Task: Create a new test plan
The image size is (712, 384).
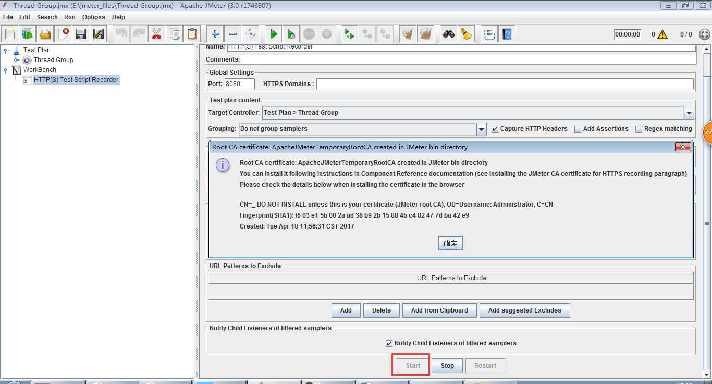Action: [10, 34]
